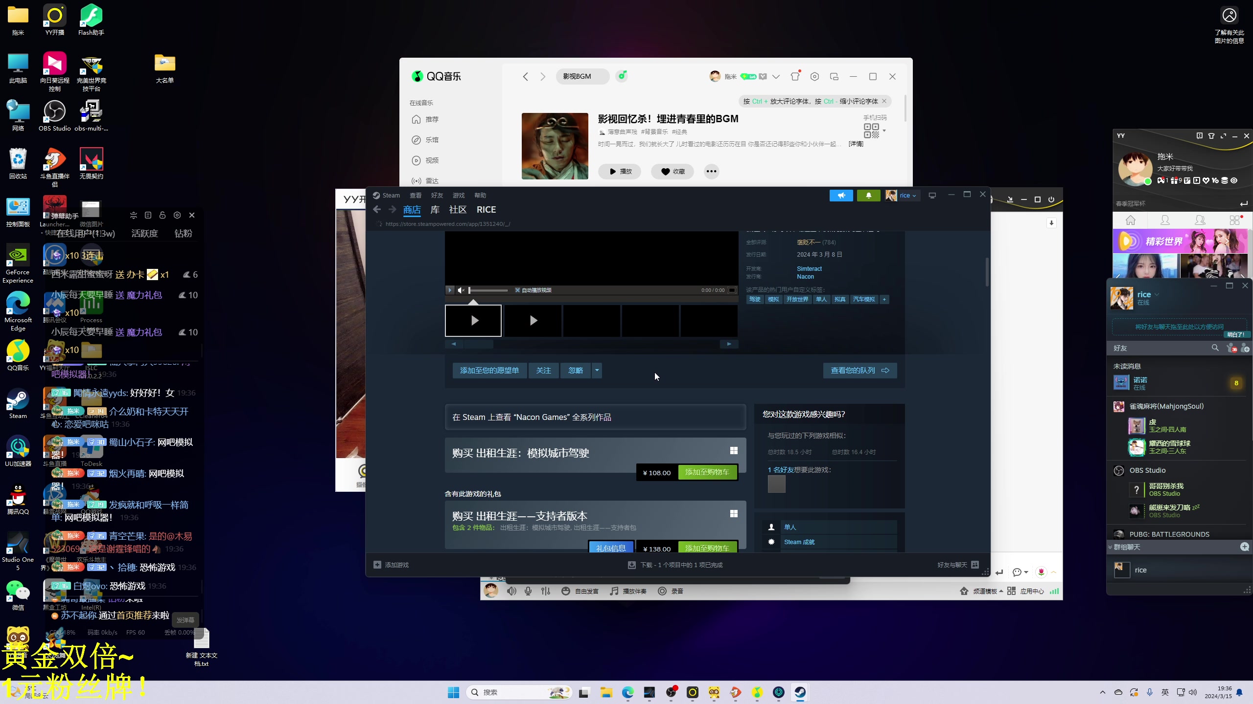Click the 关注 follow button
Viewport: 1253px width, 704px height.
[543, 370]
